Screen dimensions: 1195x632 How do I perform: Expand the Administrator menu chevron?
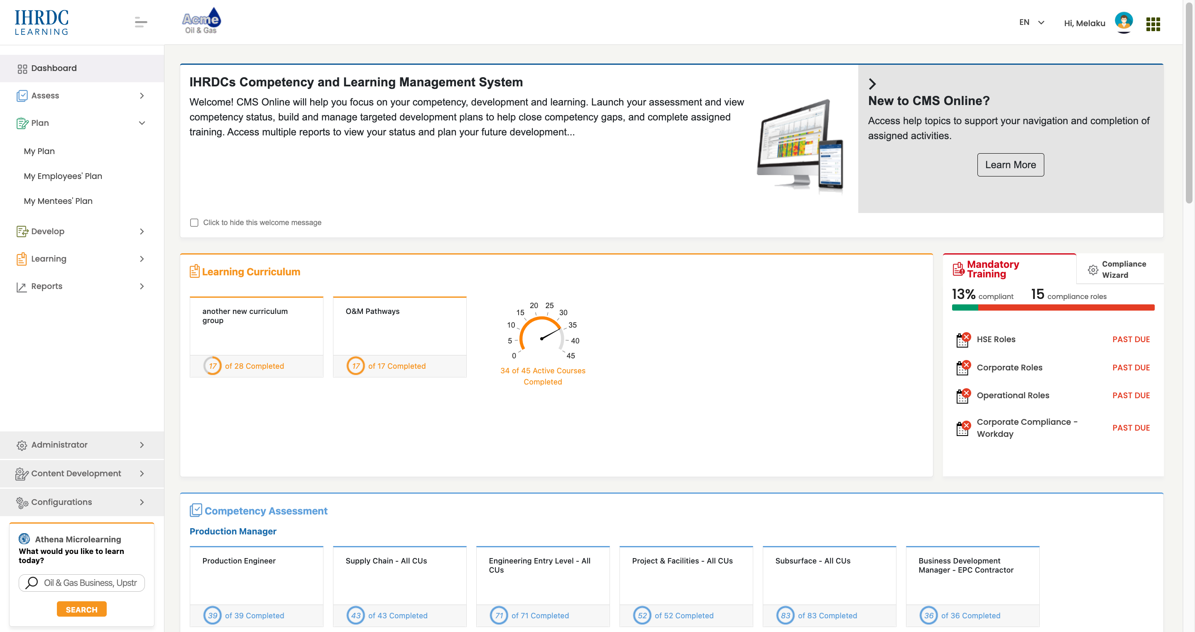pos(142,445)
